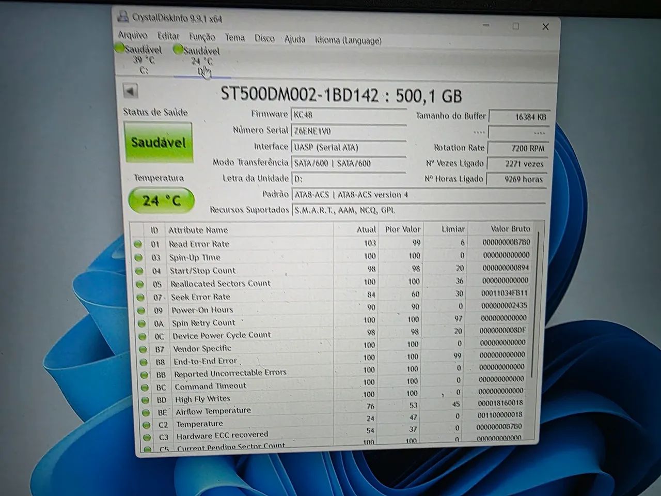Click raw value 000018160018
Image resolution: width=661 pixels, height=496 pixels.
[500, 402]
